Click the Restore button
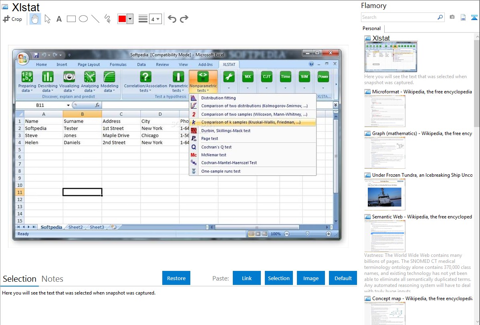This screenshot has height=325, width=480. click(x=176, y=278)
